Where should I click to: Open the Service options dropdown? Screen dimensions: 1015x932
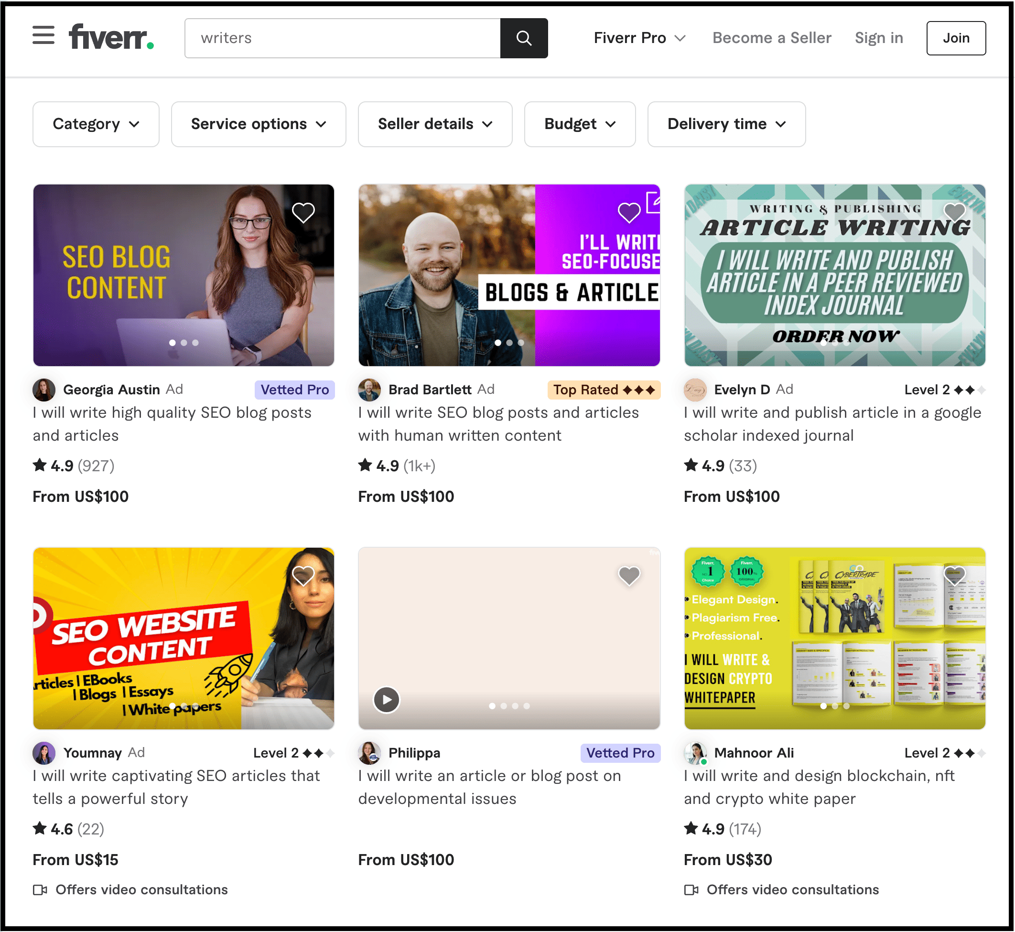click(x=258, y=124)
